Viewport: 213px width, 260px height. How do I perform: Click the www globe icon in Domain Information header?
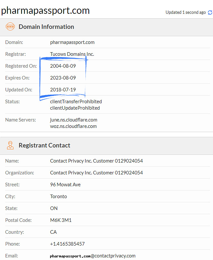pos(10,27)
